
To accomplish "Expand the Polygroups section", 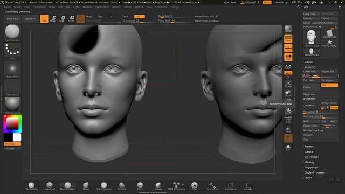I will 311,168.
